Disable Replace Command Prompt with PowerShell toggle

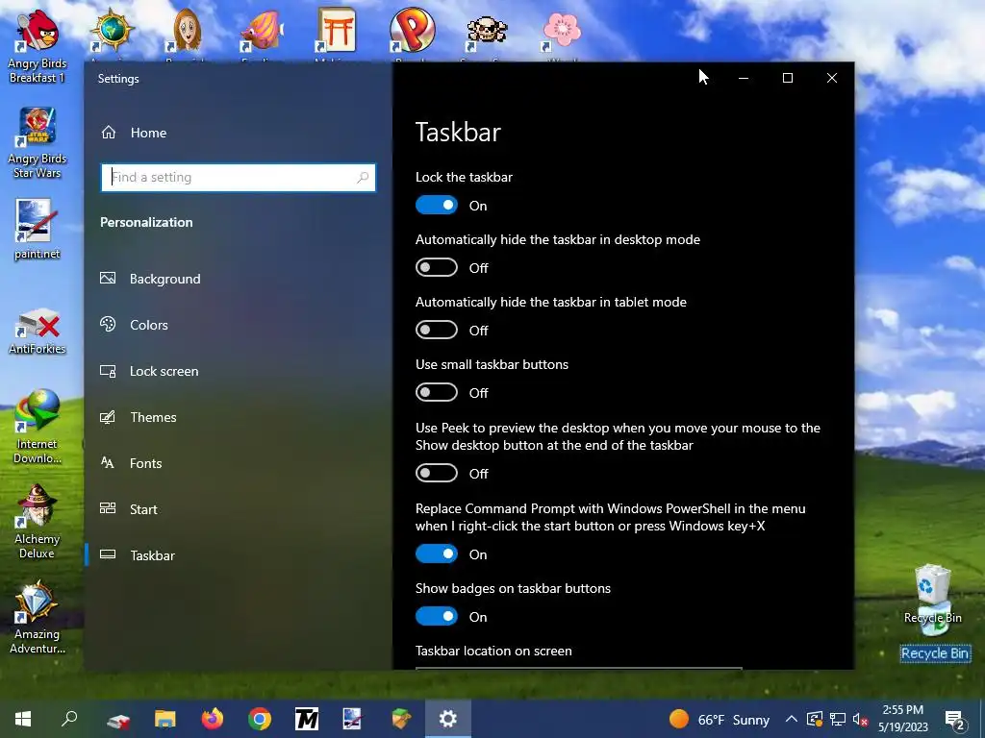437,554
